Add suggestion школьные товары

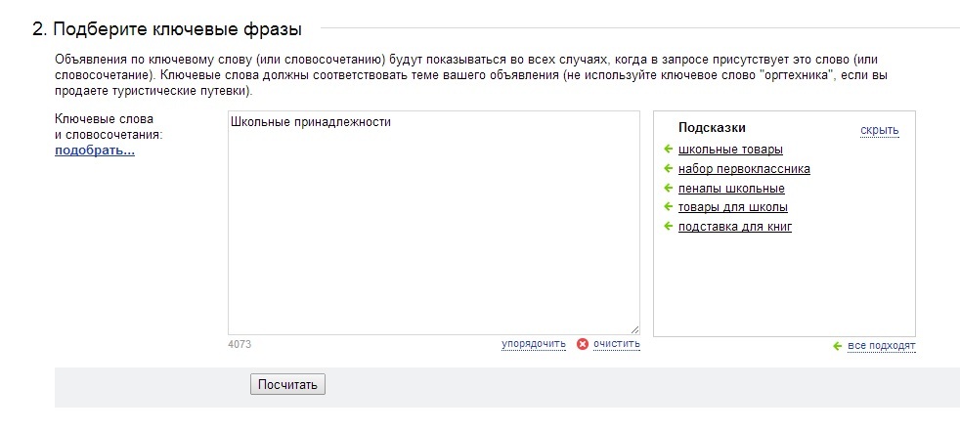click(730, 150)
